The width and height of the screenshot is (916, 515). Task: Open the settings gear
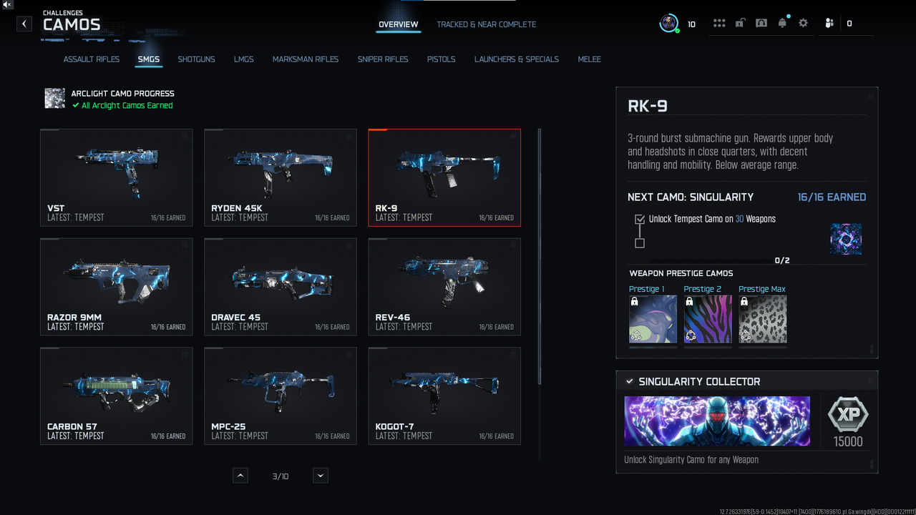[x=803, y=24]
